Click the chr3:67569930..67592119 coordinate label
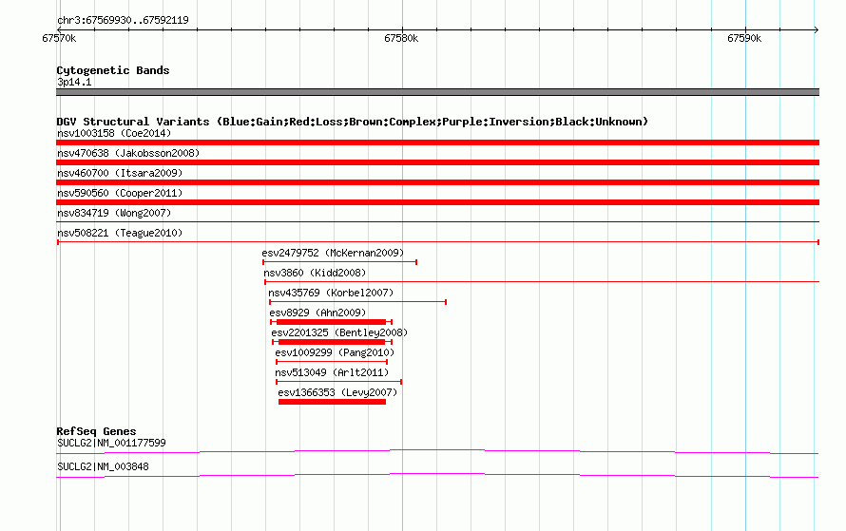This screenshot has height=531, width=846. coord(123,20)
